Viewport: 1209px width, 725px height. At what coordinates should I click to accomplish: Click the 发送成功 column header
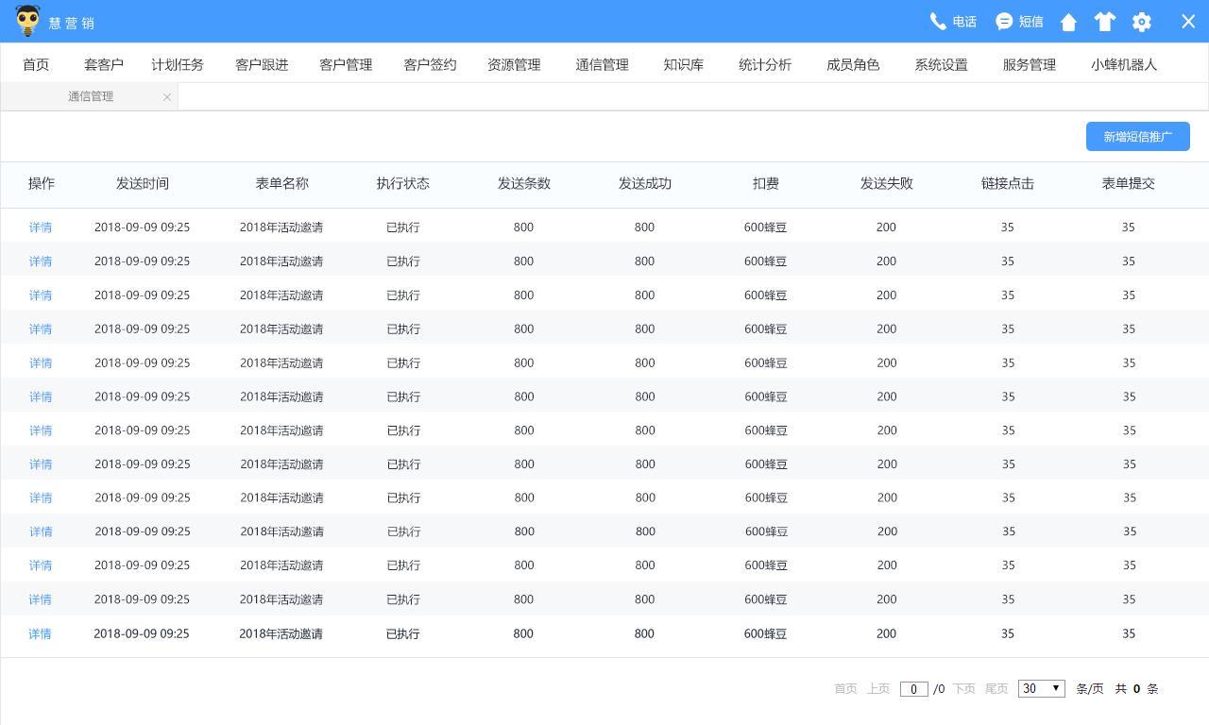pyautogui.click(x=645, y=183)
